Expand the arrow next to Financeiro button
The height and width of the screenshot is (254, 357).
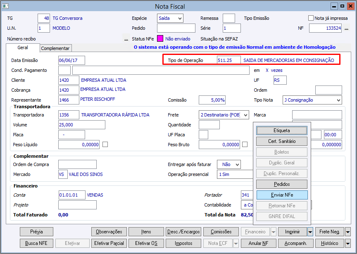coord(273,232)
